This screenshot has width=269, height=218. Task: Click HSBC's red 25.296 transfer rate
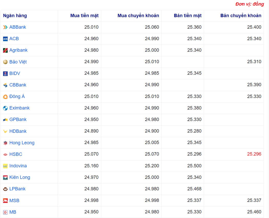click(x=254, y=154)
